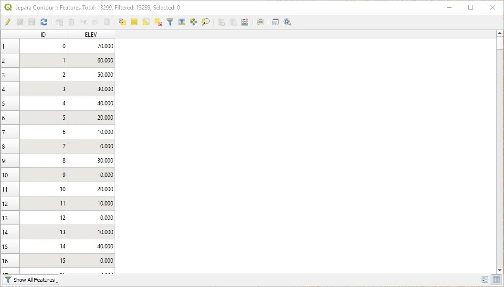Toggle editing mode with the pencil icon
The image size is (504, 287).
(8, 21)
